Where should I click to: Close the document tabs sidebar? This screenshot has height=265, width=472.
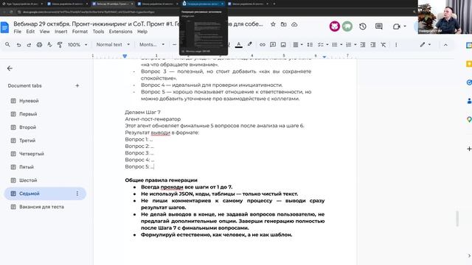[x=10, y=68]
